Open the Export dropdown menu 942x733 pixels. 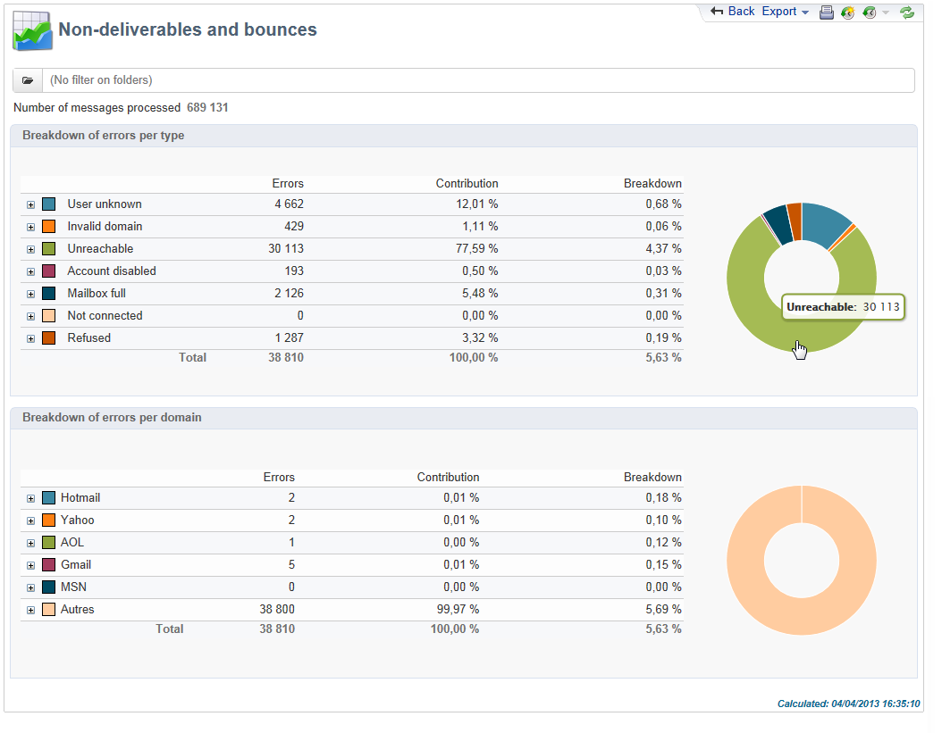786,12
